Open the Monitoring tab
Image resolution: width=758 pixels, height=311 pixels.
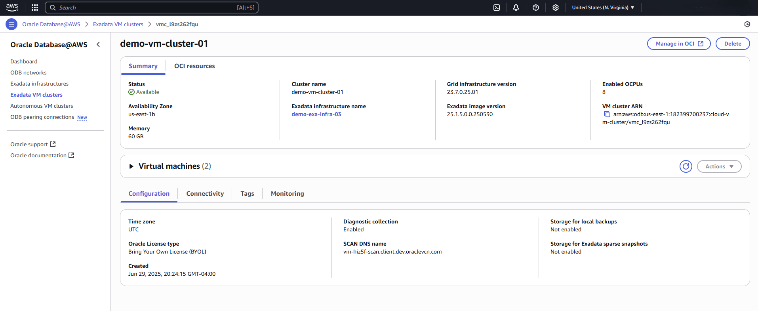point(288,194)
